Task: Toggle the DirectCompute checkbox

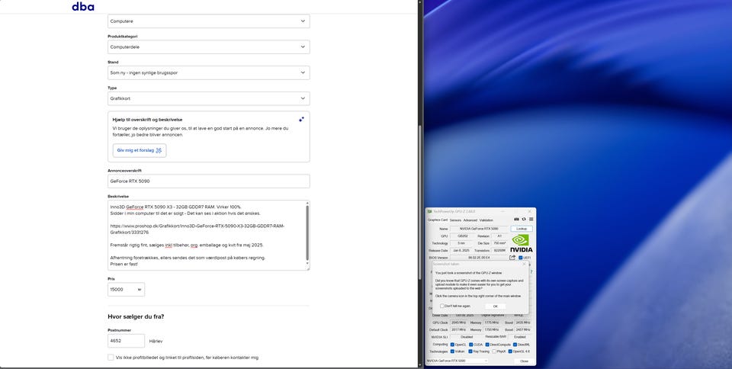Action: point(487,345)
